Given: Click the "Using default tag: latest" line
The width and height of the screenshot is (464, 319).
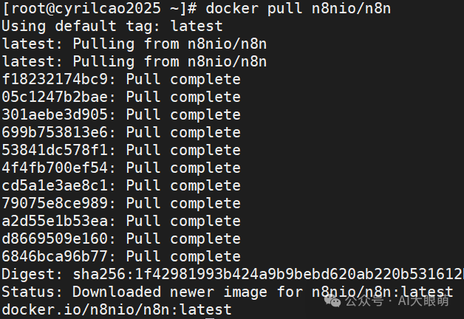Looking at the screenshot, I should point(112,27).
